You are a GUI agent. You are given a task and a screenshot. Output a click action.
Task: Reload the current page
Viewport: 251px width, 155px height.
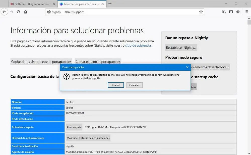click(x=19, y=12)
